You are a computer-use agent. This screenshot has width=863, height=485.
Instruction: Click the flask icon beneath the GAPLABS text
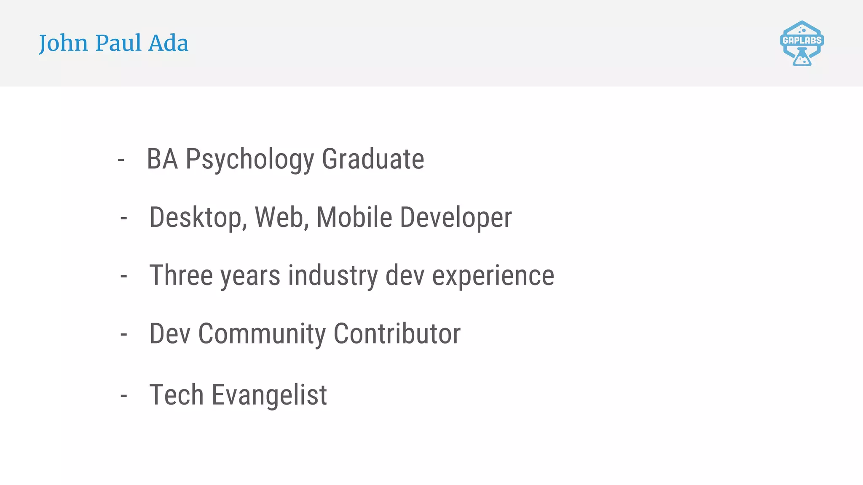(x=801, y=58)
